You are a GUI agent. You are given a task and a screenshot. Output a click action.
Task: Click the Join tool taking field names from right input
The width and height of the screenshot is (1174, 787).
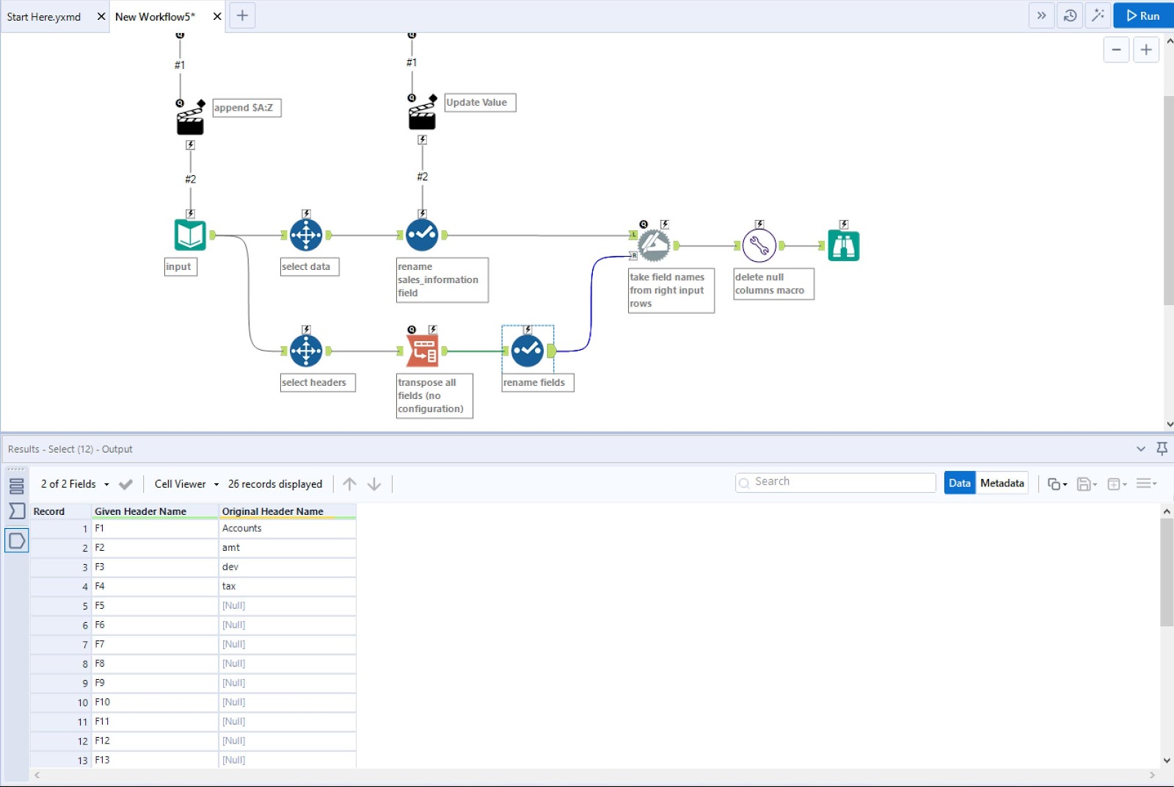(653, 244)
